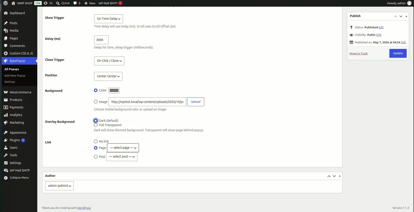Click the Appearance paintbrush icon
The height and width of the screenshot is (212, 414).
click(6, 133)
